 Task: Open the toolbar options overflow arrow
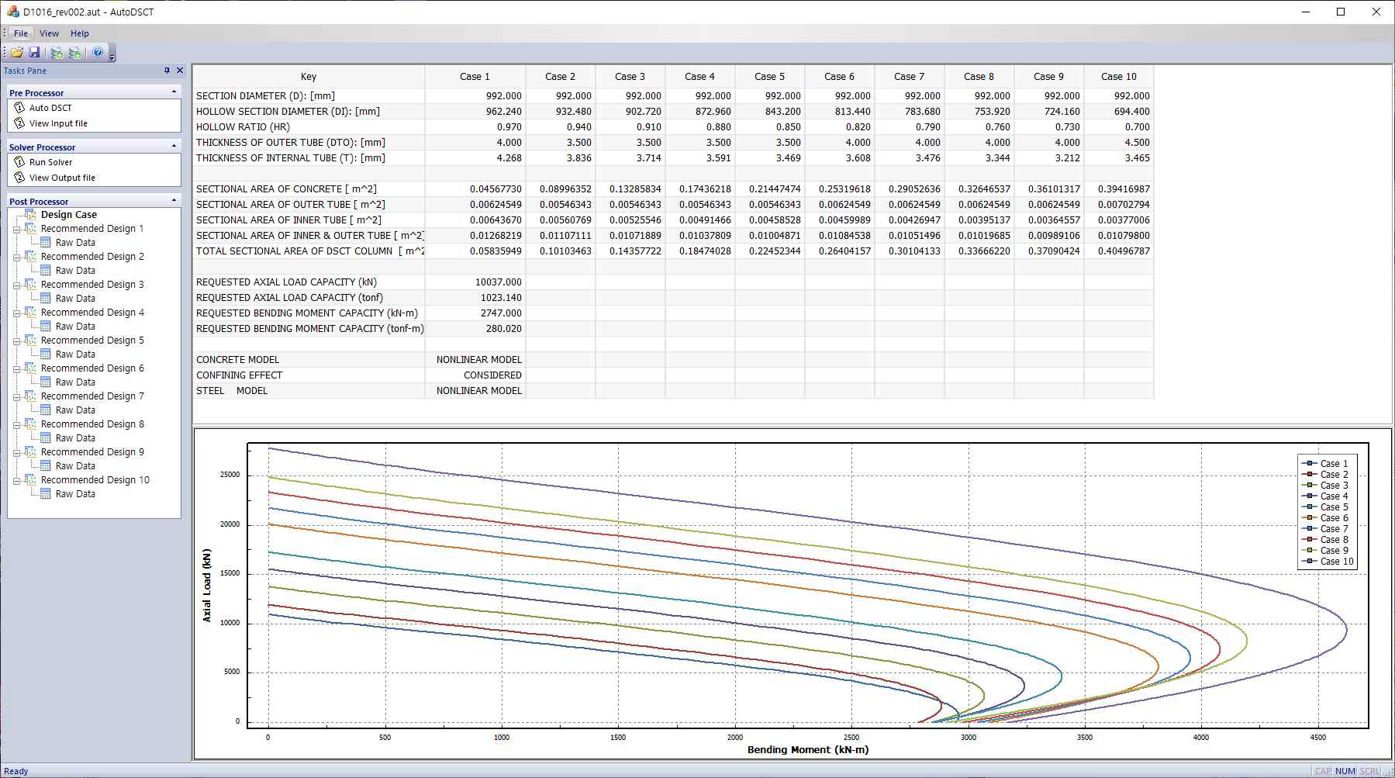[x=112, y=54]
